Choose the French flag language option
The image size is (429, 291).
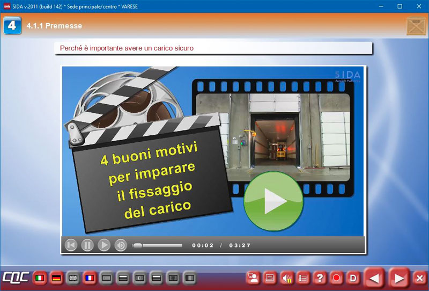90,278
